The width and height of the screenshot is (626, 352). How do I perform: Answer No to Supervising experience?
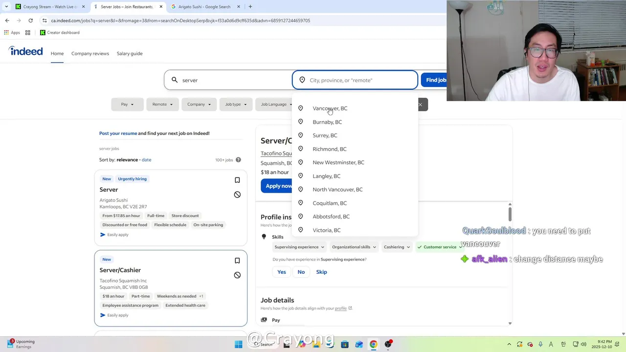(x=301, y=272)
